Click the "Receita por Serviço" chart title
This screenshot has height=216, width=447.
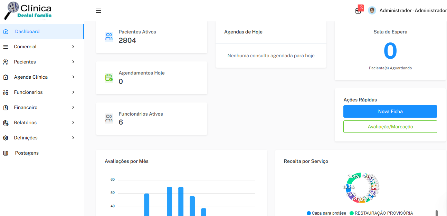tap(306, 161)
